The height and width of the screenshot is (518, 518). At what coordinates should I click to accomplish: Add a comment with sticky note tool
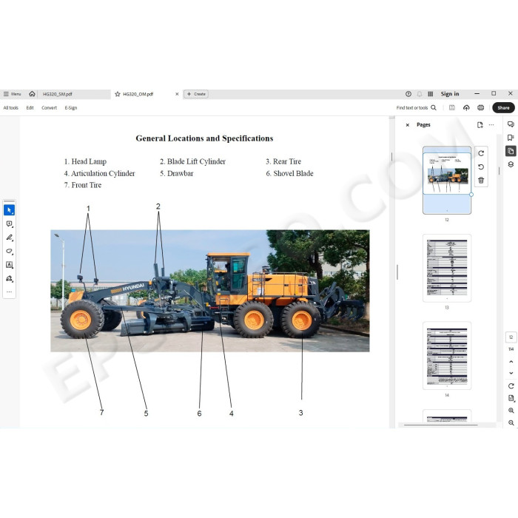9,224
